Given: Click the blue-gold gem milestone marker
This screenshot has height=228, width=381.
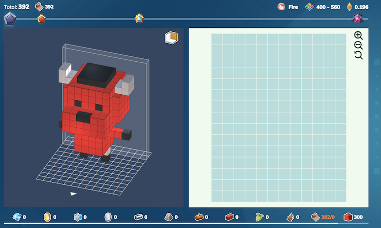Looking at the screenshot, I should (139, 18).
